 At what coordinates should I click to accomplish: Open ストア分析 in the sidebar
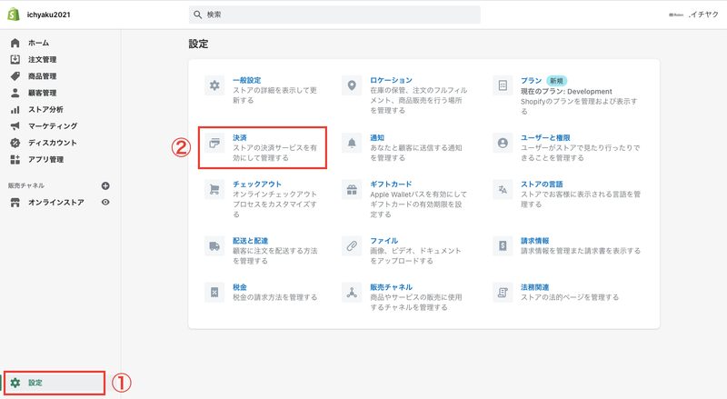pyautogui.click(x=45, y=109)
